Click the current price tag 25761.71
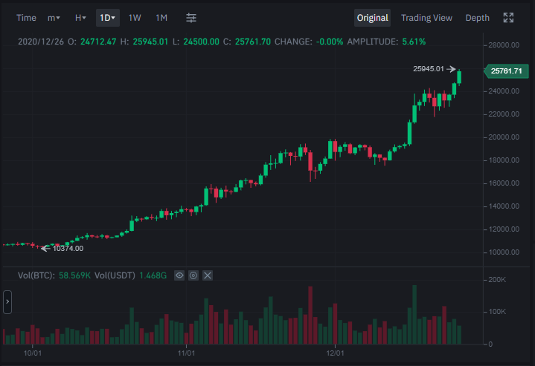This screenshot has height=366, width=535. coord(506,71)
